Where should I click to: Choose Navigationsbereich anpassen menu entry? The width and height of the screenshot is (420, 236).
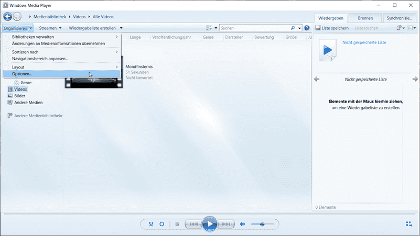coord(61,59)
